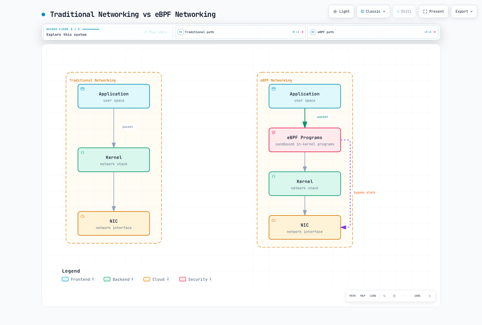Toggle Backend legend filter label
The image size is (482, 325).
pyautogui.click(x=121, y=279)
